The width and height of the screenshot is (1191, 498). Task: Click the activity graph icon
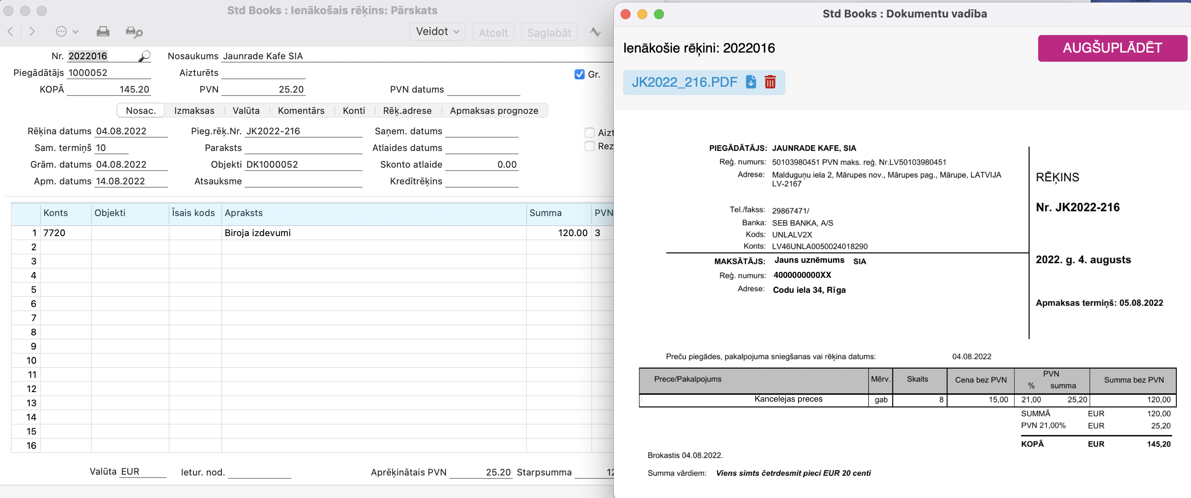coord(595,32)
